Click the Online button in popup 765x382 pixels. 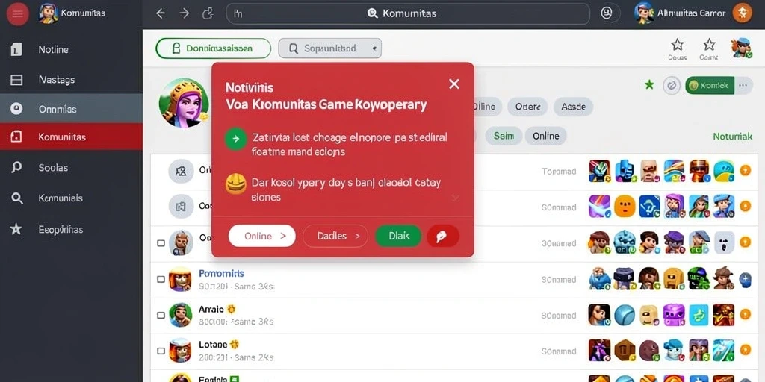pyautogui.click(x=262, y=236)
